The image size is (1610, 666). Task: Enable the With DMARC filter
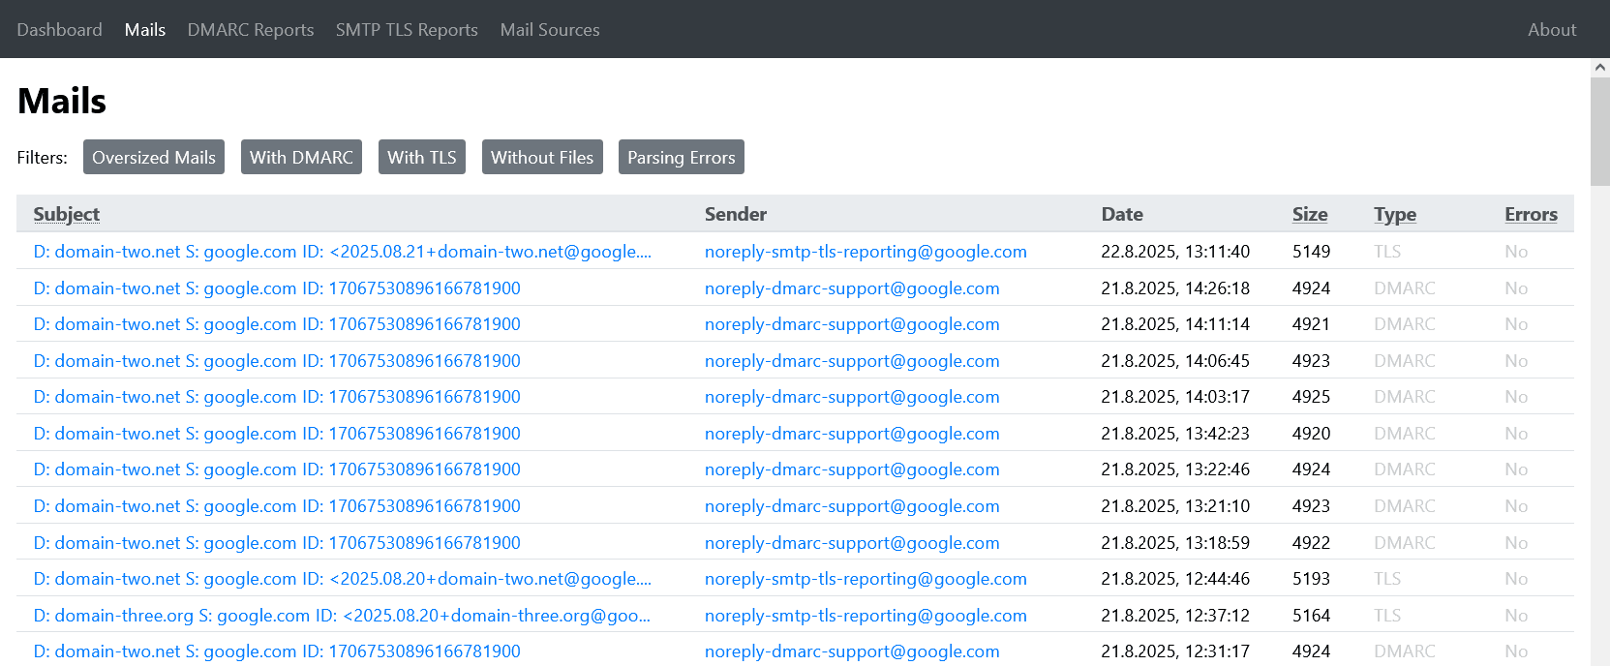[x=301, y=158]
